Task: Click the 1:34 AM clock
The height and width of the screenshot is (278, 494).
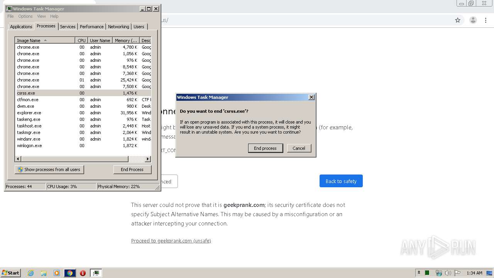Action: (x=474, y=273)
